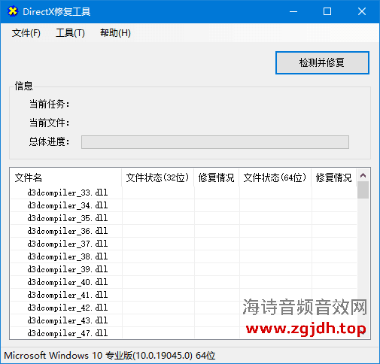Select row d3dcompiler_36.dll
This screenshot has height=364, width=380.
(184, 231)
